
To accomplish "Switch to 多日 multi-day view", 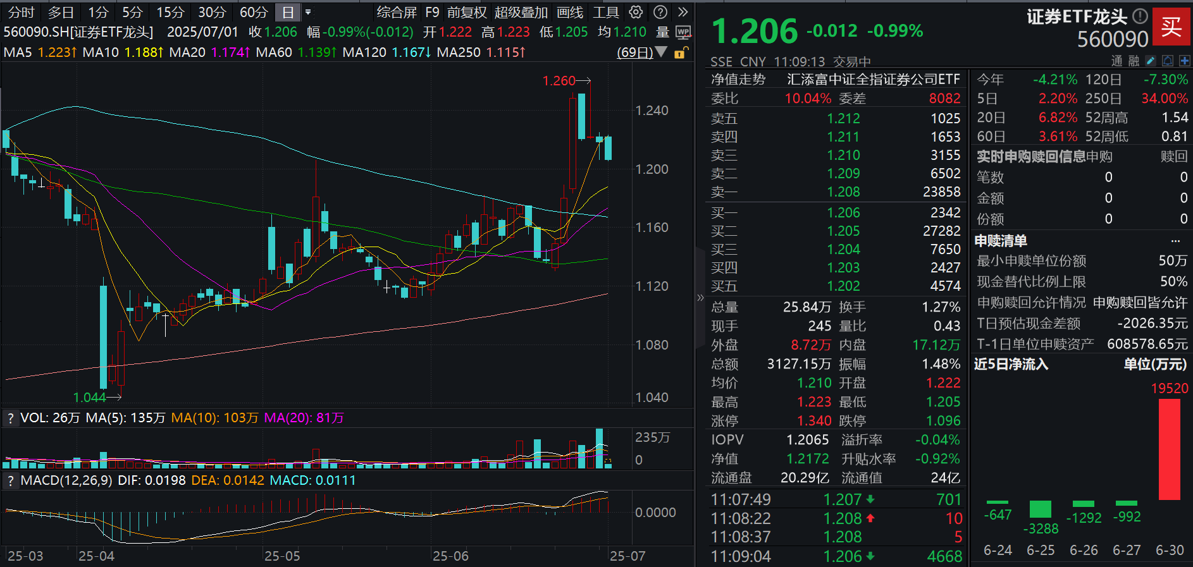I will (61, 12).
